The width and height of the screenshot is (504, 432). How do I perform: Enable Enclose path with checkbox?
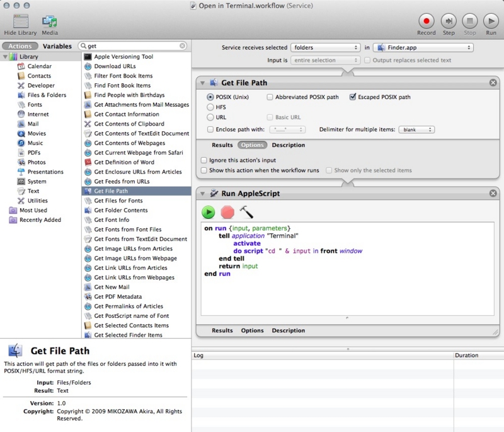210,129
